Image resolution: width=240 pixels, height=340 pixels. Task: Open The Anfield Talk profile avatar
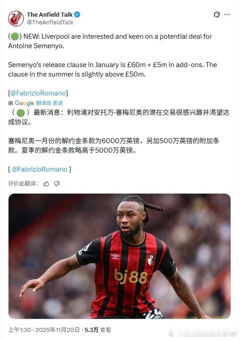point(16,18)
